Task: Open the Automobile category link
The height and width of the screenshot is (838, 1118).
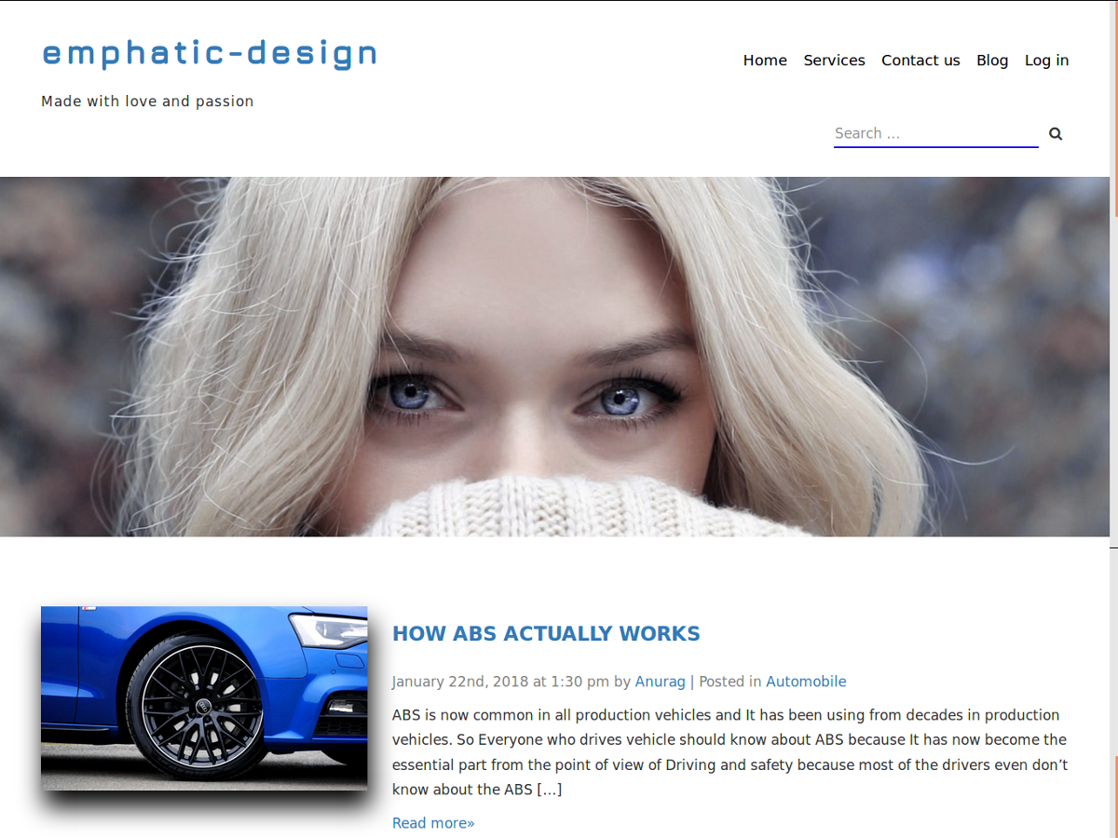Action: pos(806,682)
